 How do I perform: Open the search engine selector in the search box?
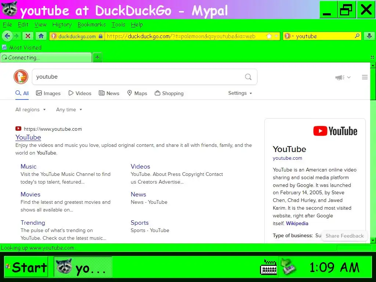[x=289, y=36]
